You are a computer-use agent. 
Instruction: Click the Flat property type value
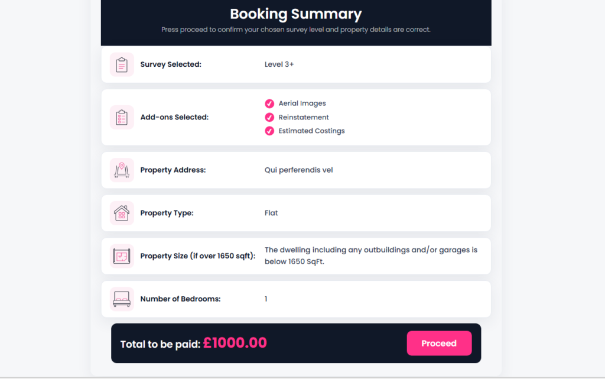pos(271,213)
